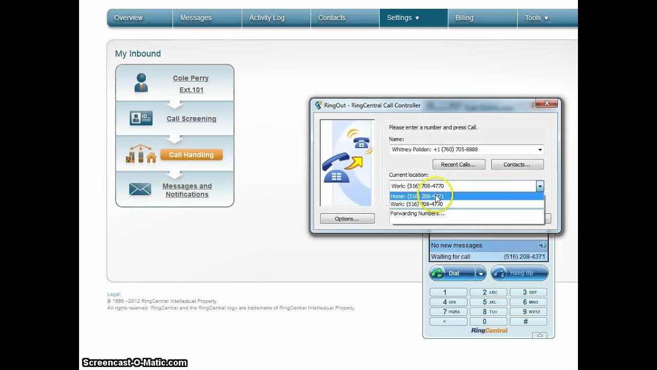Open Contacts from the RingOut dialog
Image resolution: width=657 pixels, height=370 pixels.
tap(517, 164)
